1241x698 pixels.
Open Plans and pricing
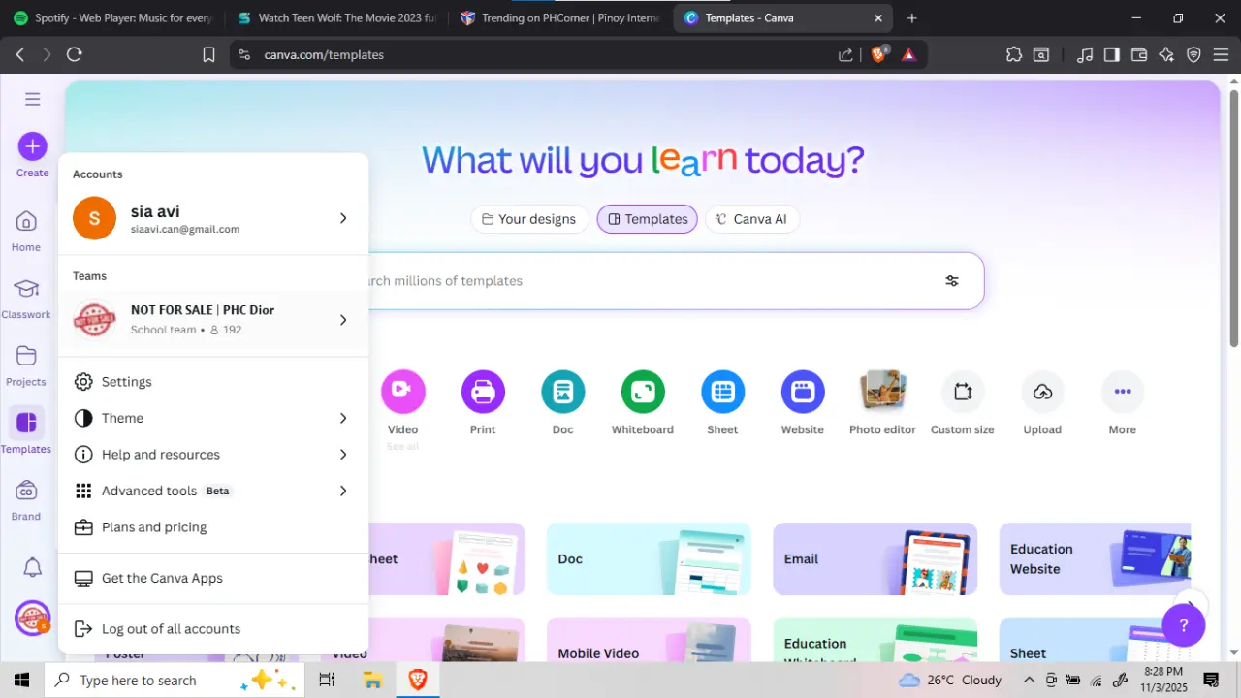click(x=213, y=527)
